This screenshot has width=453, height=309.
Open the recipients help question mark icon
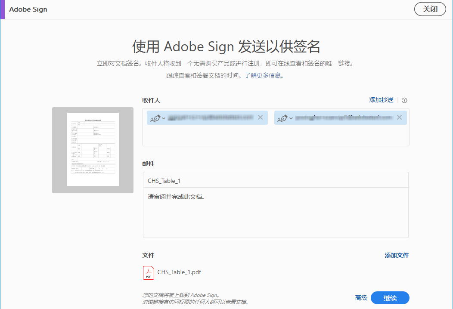click(404, 100)
